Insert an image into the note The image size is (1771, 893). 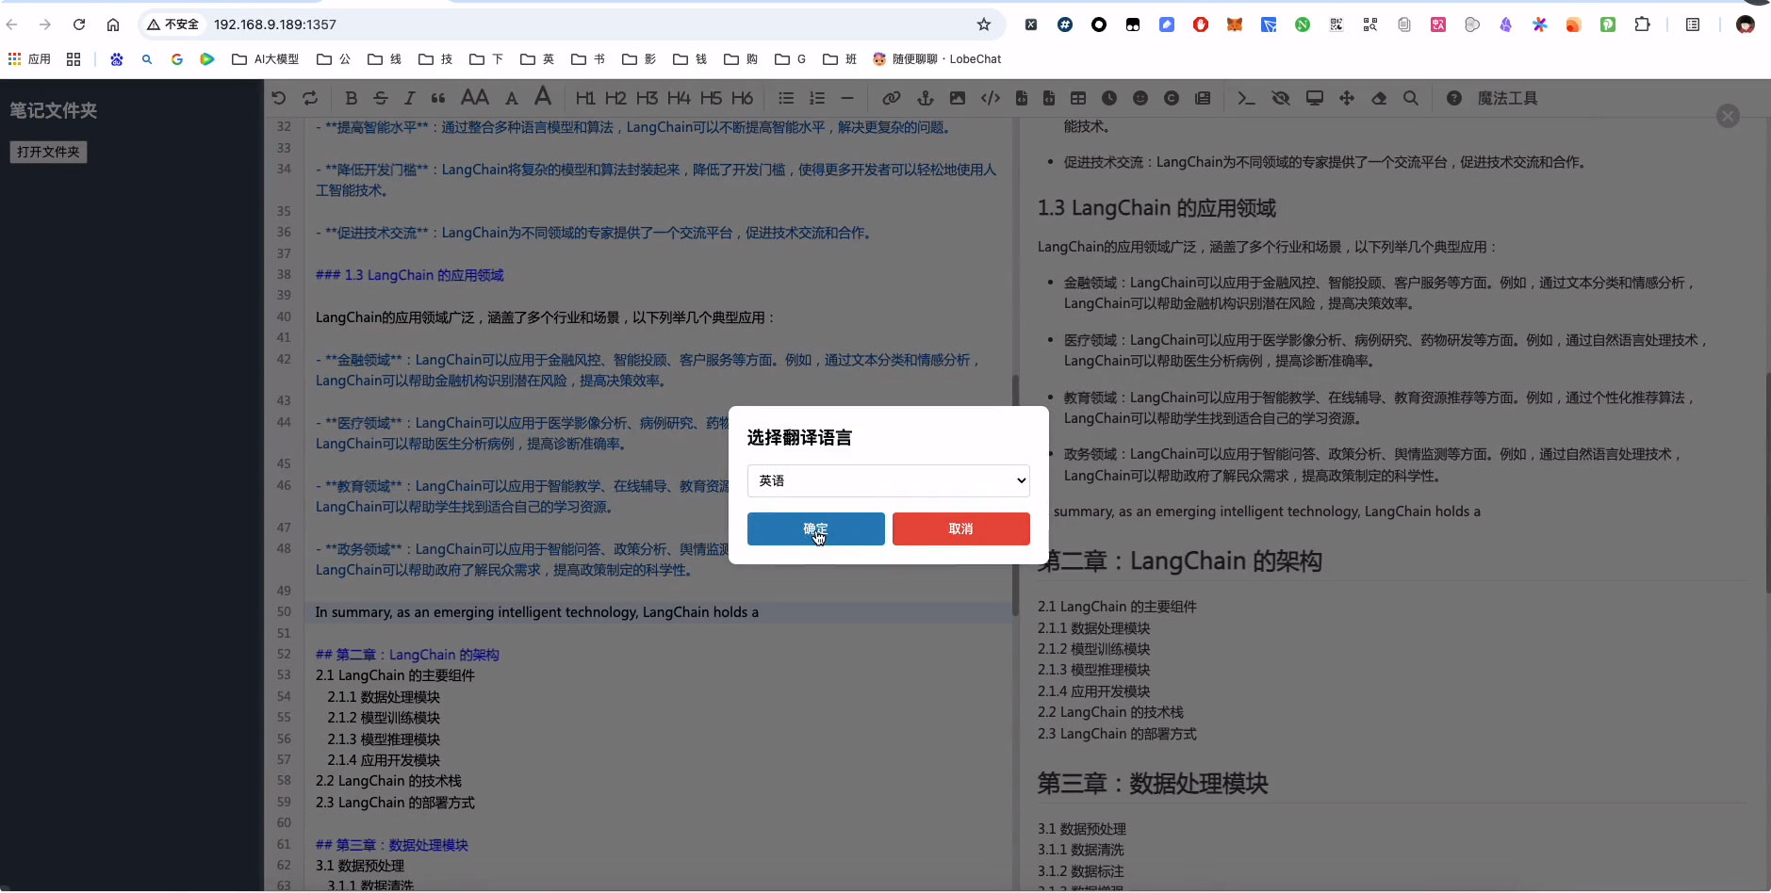click(x=958, y=98)
